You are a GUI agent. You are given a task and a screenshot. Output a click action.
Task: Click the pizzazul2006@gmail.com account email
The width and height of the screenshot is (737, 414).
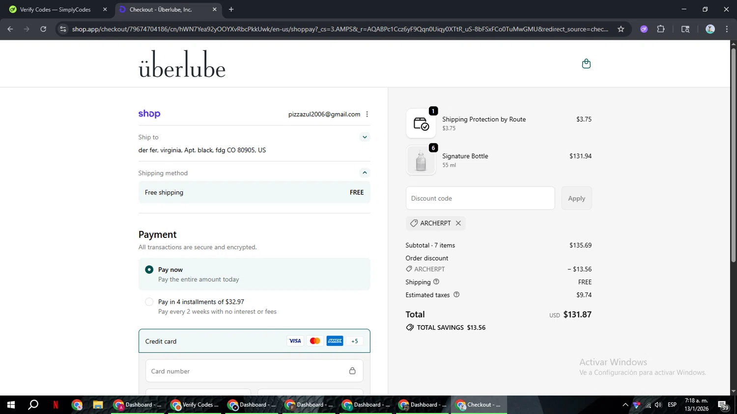324,114
